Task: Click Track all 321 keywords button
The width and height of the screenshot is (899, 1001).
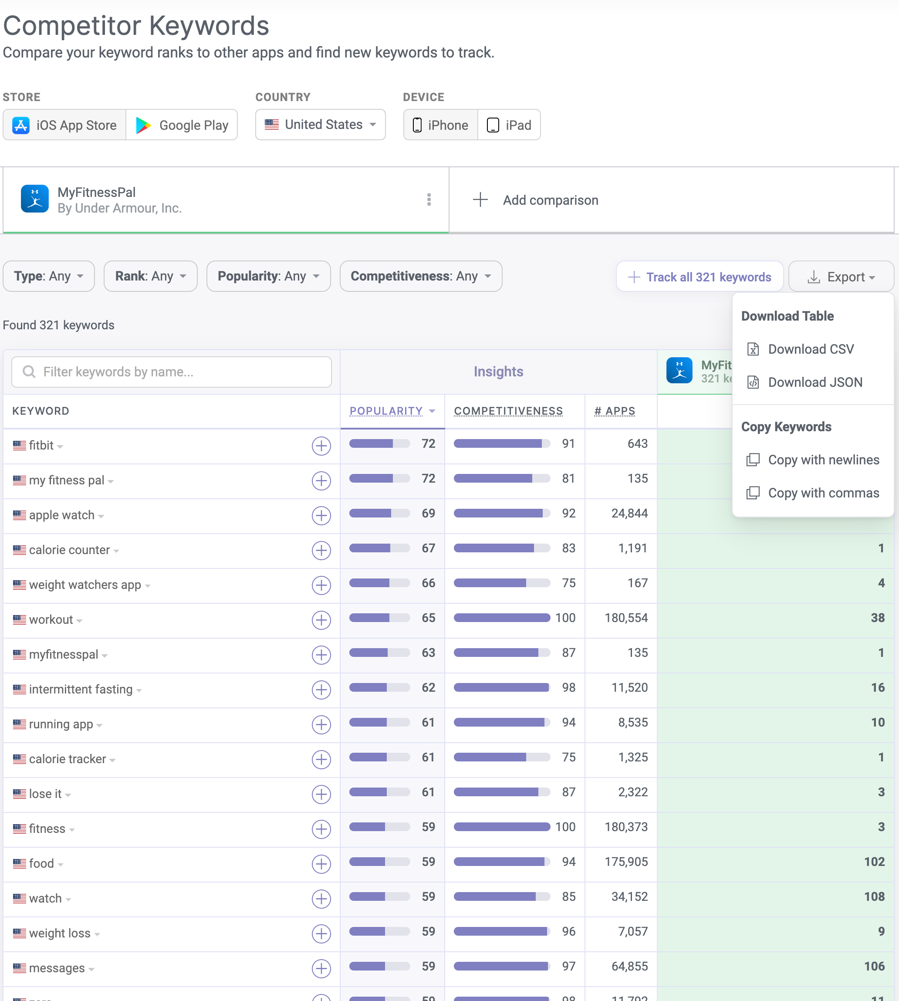Action: tap(700, 277)
